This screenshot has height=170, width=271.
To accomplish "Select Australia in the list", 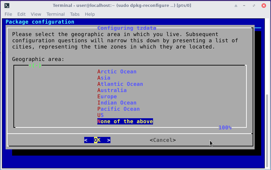I will click(112, 90).
